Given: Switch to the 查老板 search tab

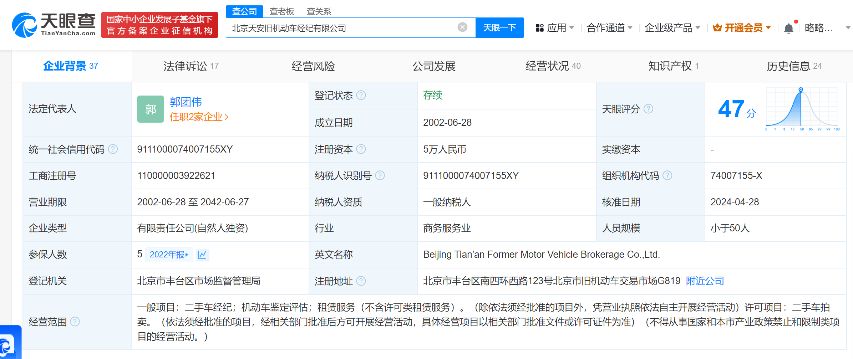Looking at the screenshot, I should point(281,11).
